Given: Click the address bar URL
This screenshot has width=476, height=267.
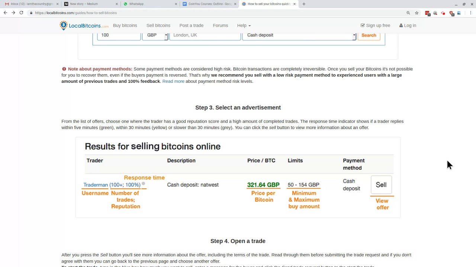Looking at the screenshot, I should 76,13.
